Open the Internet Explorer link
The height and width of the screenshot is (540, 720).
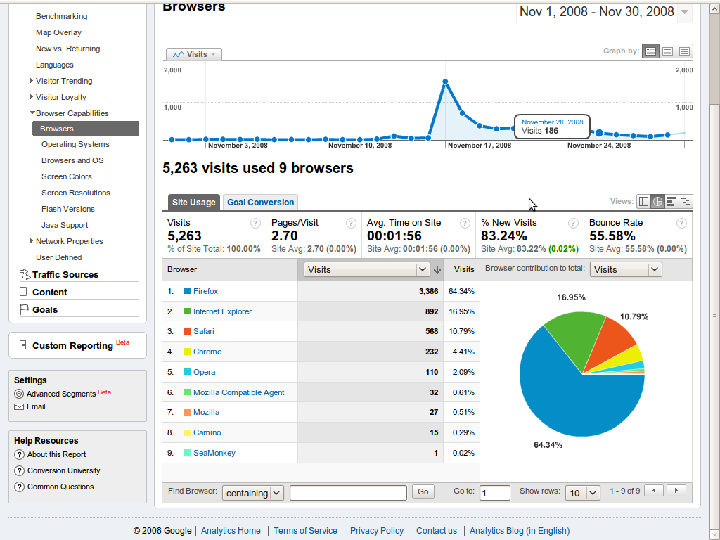[222, 311]
